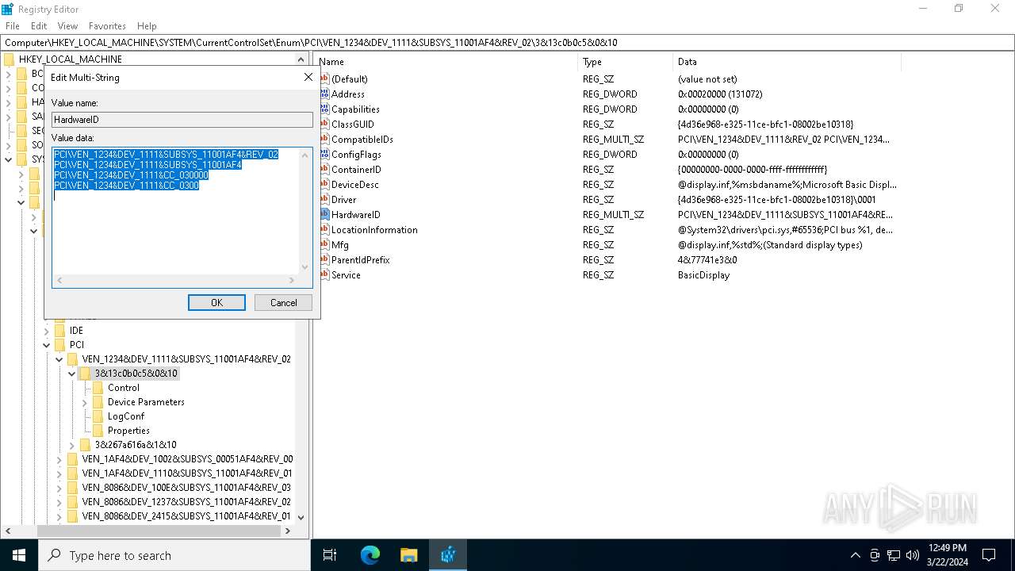Collapse the PCI tree node
The height and width of the screenshot is (571, 1015).
click(x=47, y=345)
